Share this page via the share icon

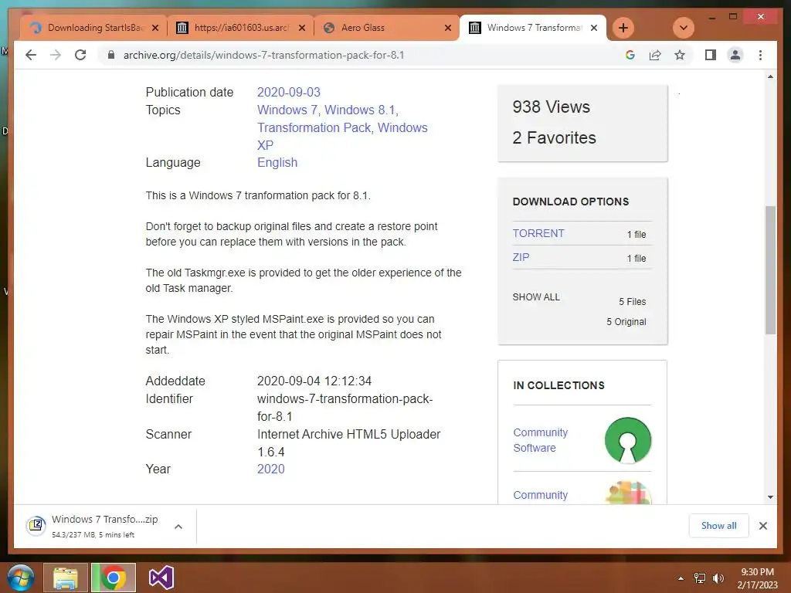pyautogui.click(x=655, y=55)
